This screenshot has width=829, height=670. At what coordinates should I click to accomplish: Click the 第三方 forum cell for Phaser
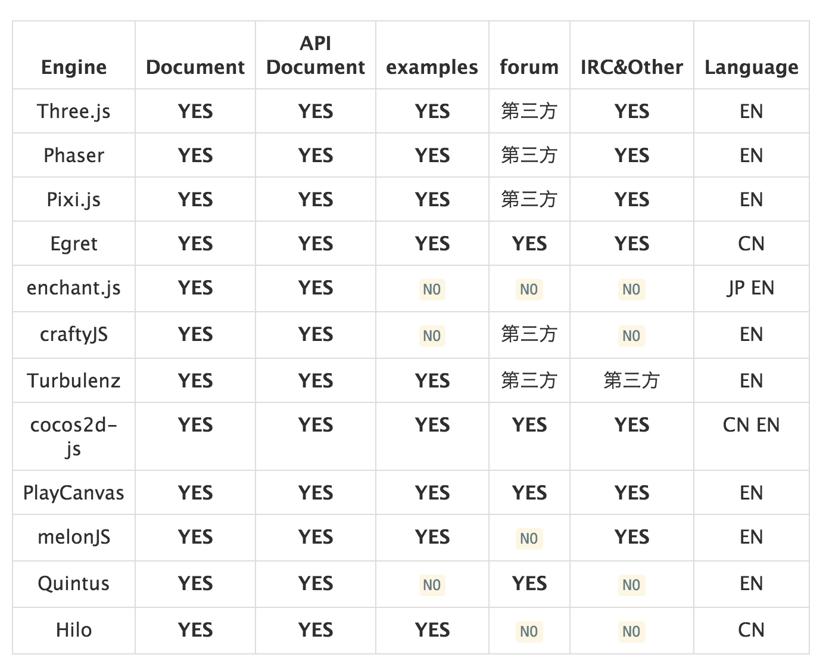pos(529,156)
